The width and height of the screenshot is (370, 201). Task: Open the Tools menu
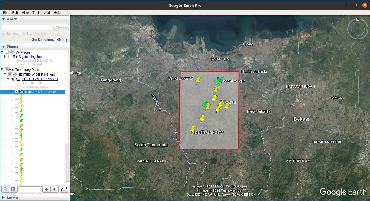(36, 13)
